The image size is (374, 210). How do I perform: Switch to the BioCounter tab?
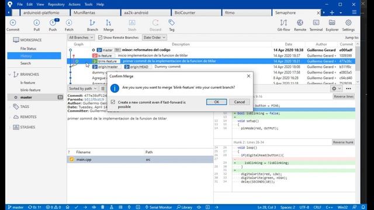pyautogui.click(x=196, y=13)
